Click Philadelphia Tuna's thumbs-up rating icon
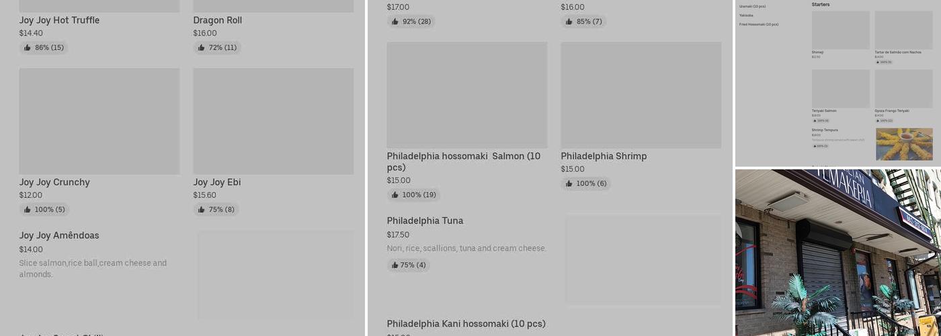 [x=395, y=265]
